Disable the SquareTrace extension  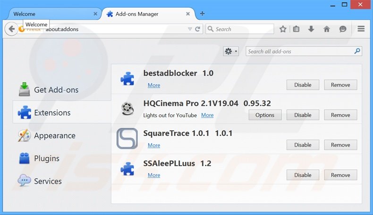(x=303, y=145)
